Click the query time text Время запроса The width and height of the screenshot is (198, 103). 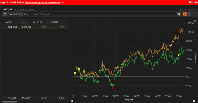(189, 10)
